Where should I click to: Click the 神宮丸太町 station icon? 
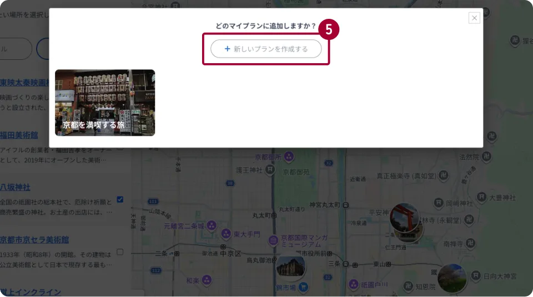[x=346, y=205]
